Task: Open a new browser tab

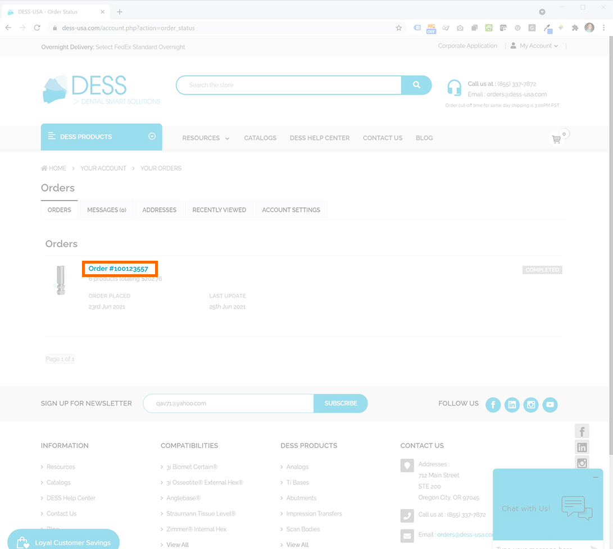Action: click(x=120, y=12)
